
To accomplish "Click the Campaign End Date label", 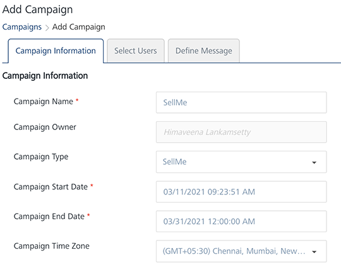I will [x=49, y=216].
